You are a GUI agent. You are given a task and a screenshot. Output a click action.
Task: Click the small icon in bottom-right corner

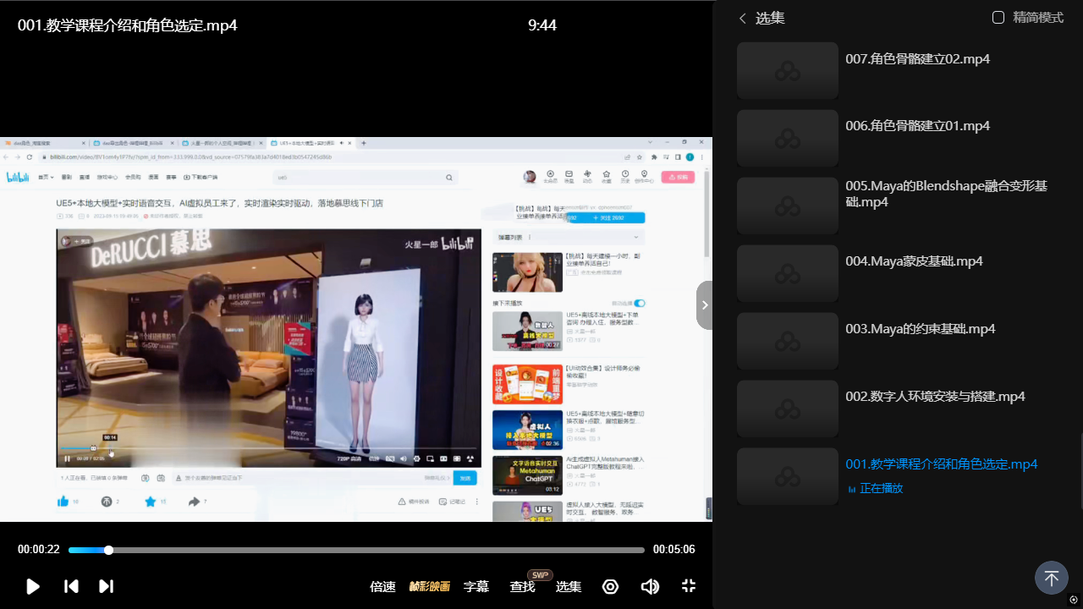pos(1074,600)
